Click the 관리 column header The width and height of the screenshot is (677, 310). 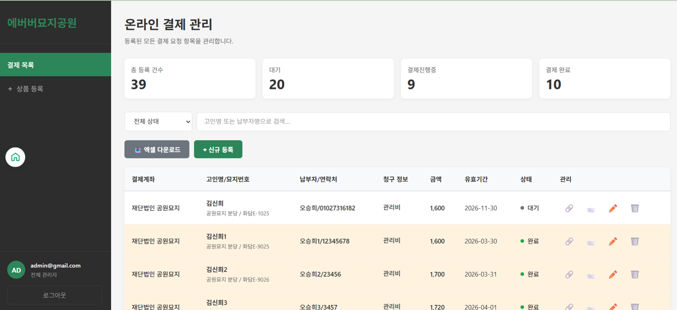[x=566, y=179]
